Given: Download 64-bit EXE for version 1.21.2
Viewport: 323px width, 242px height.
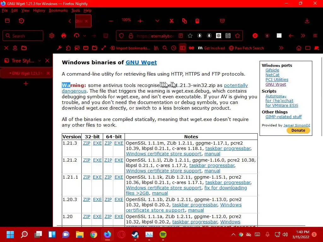Looking at the screenshot, I should [119, 160].
